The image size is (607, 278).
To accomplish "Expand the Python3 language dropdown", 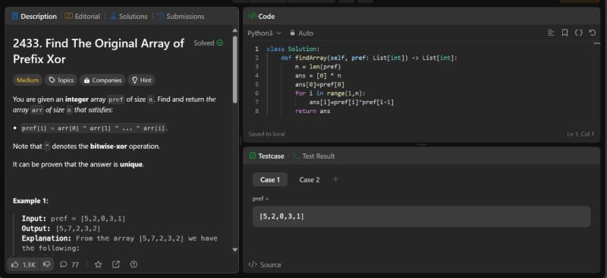I will pyautogui.click(x=264, y=33).
